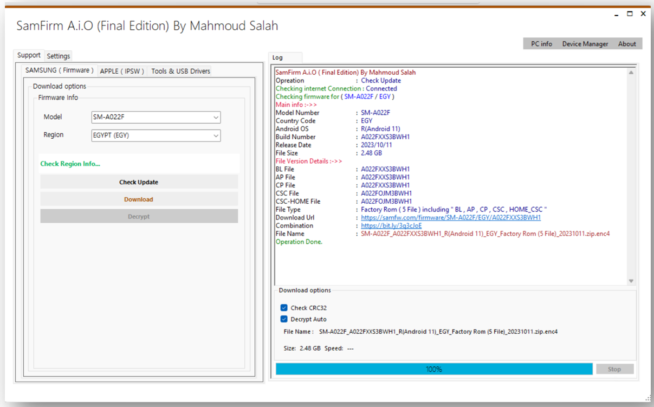Close the SamFirm window
The image size is (654, 407).
point(643,14)
